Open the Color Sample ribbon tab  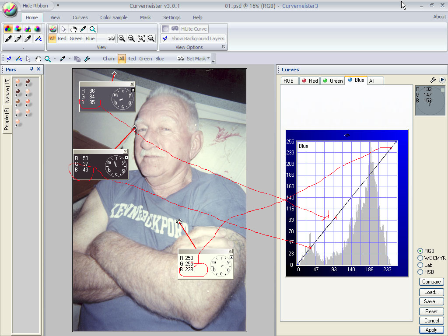tap(114, 17)
